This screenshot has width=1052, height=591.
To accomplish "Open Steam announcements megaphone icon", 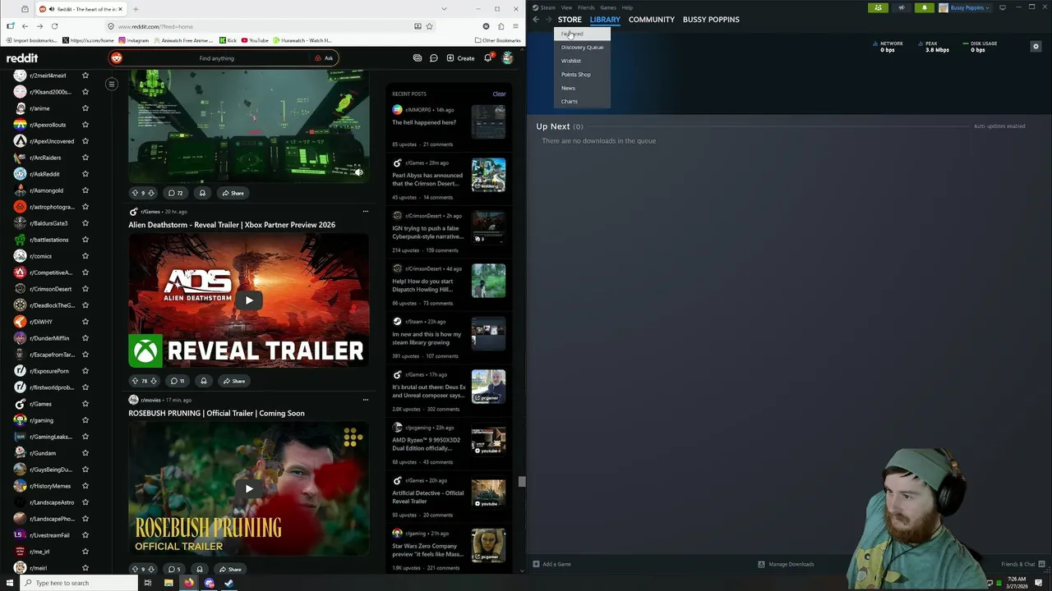I will click(x=902, y=7).
